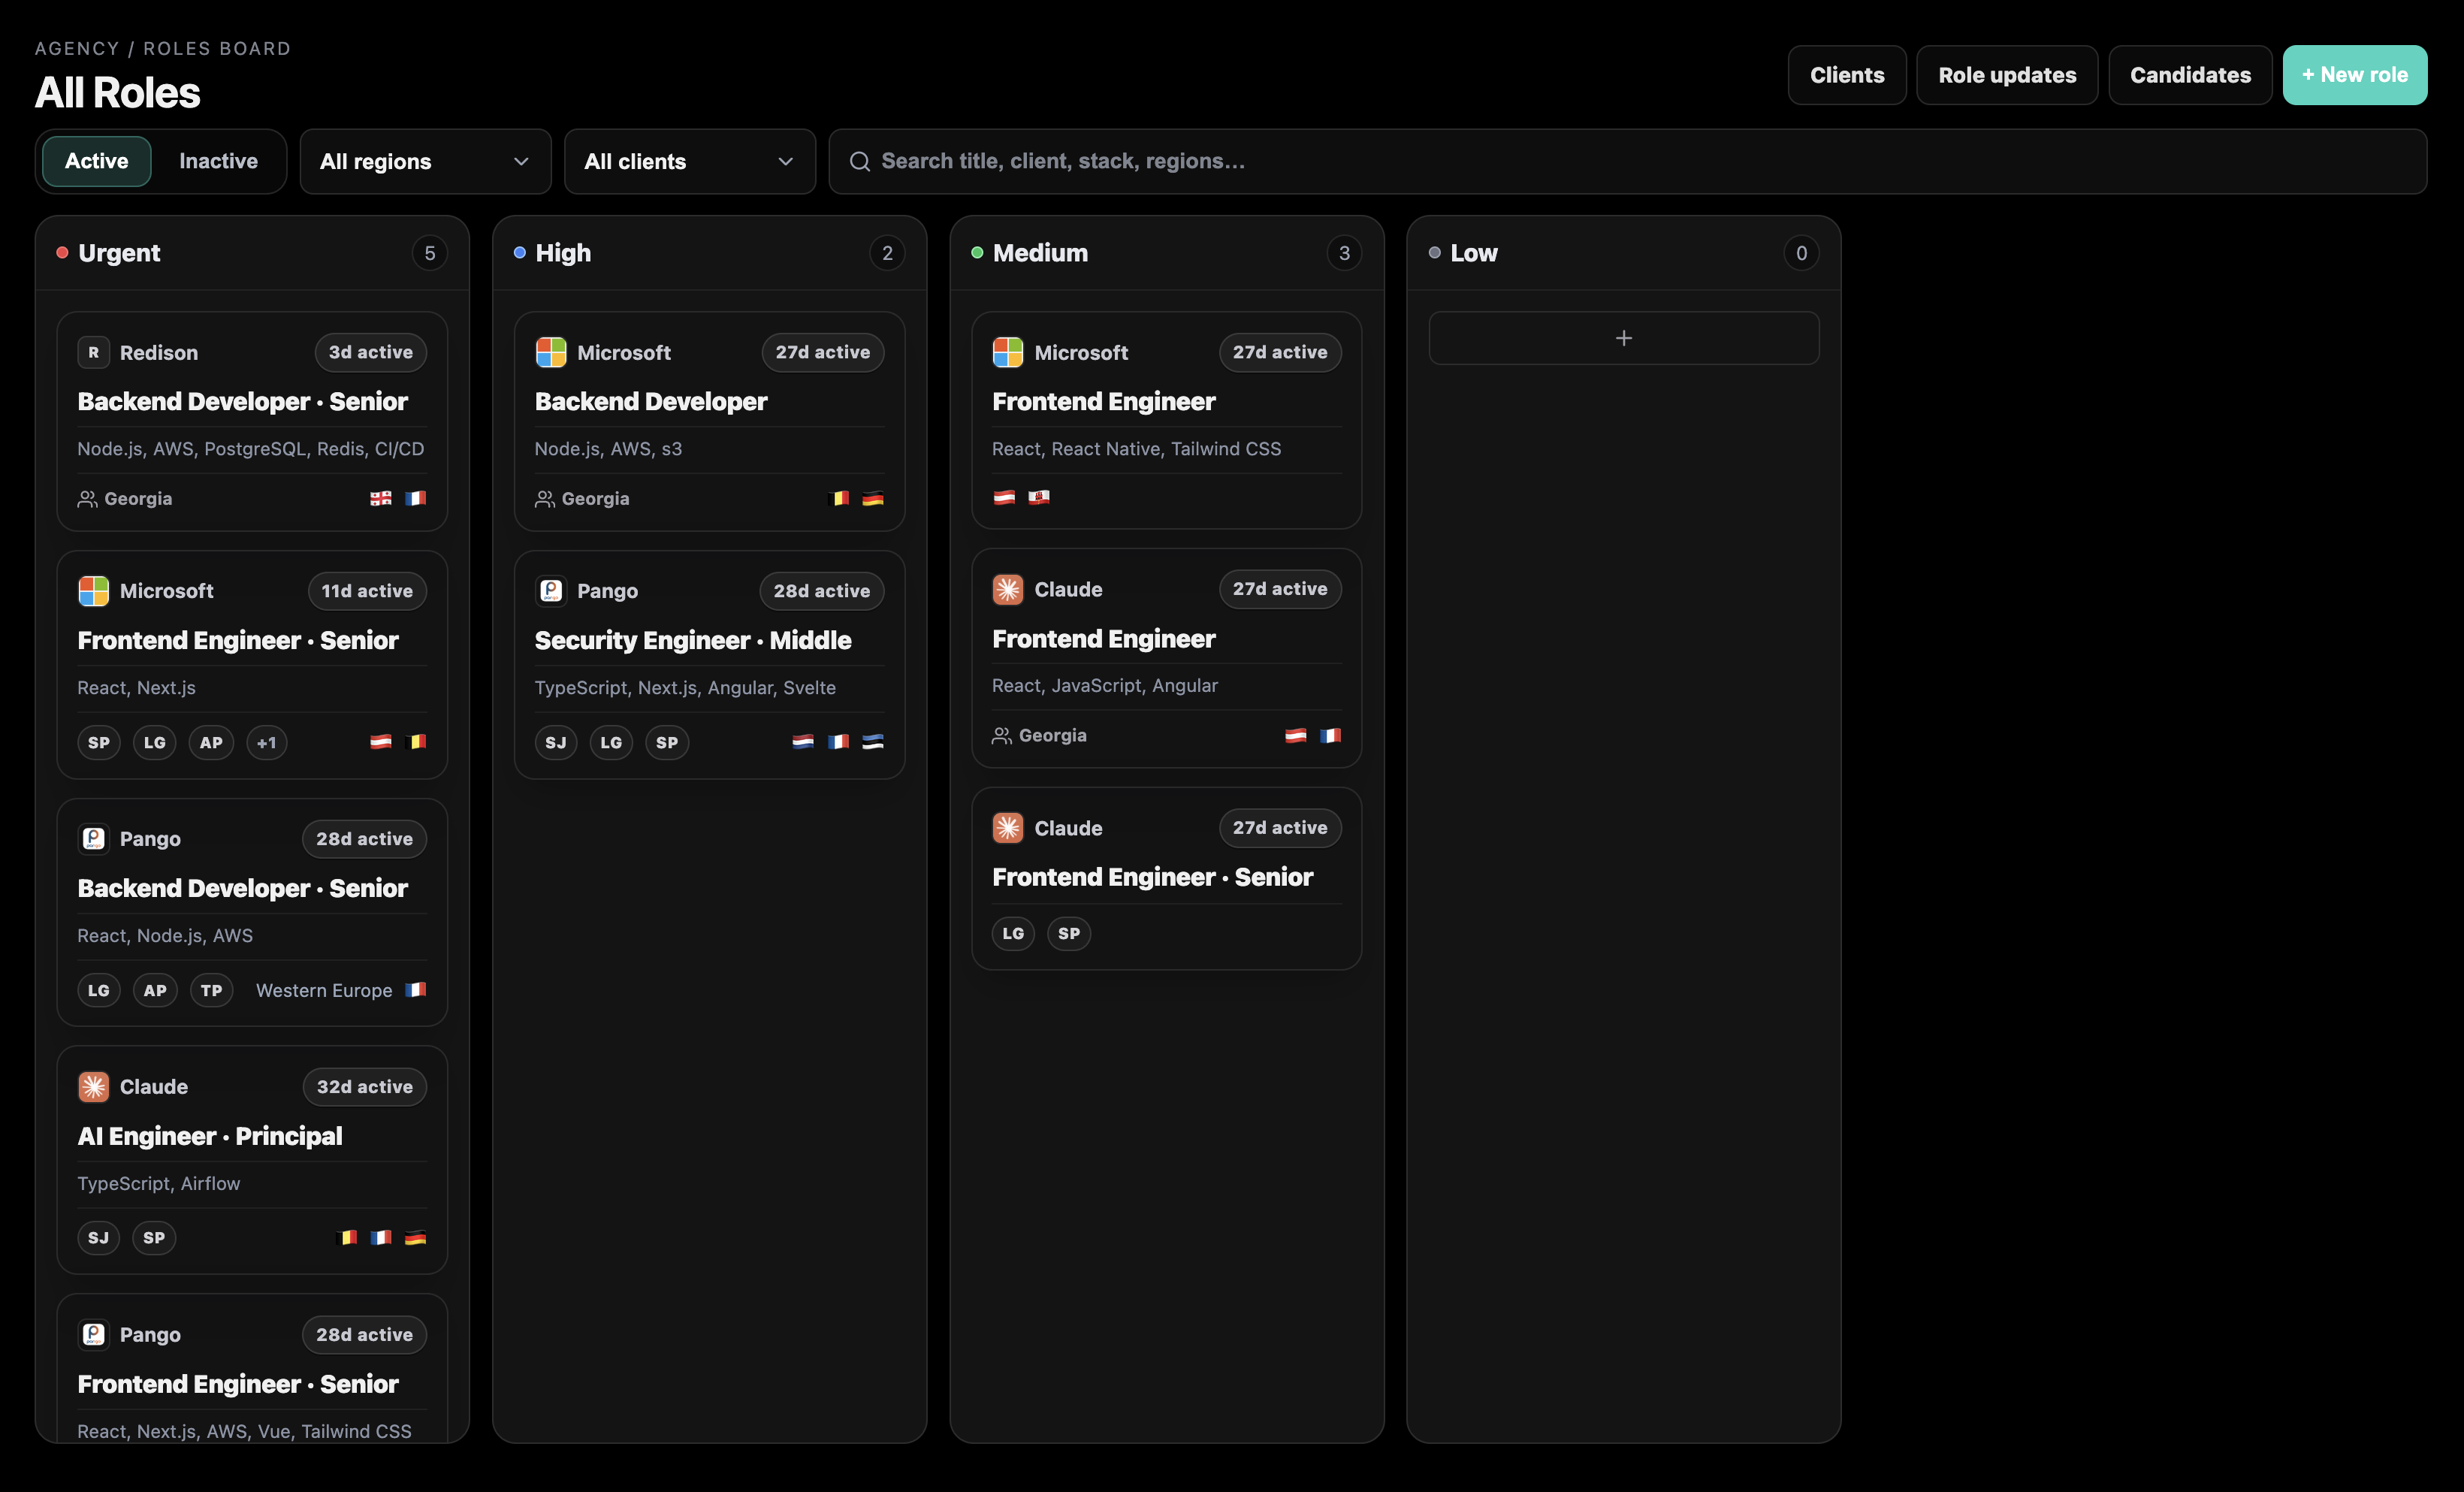Click the Western Europe region label
Image resolution: width=2464 pixels, height=1492 pixels.
coord(324,991)
